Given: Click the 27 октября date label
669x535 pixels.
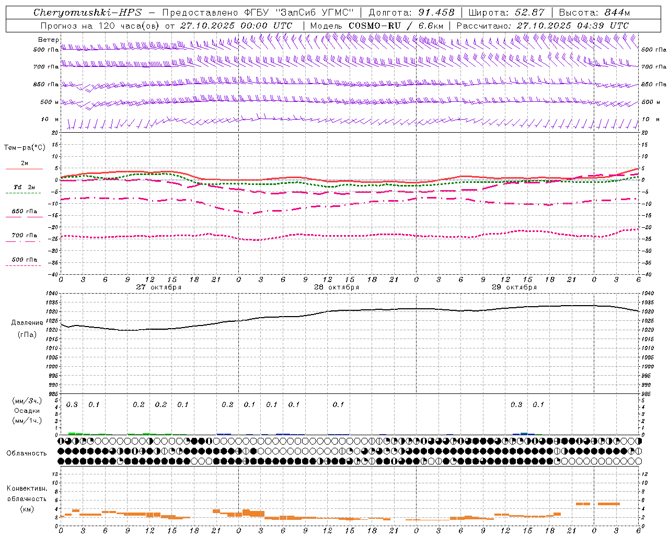Looking at the screenshot, I should point(159,287).
